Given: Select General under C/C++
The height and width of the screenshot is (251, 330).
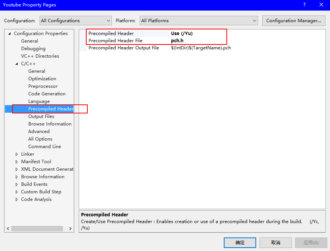Looking at the screenshot, I should tap(37, 71).
